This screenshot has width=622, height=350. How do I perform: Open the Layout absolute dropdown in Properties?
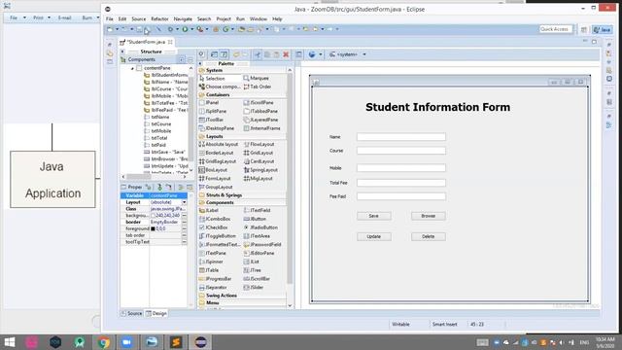tap(184, 202)
